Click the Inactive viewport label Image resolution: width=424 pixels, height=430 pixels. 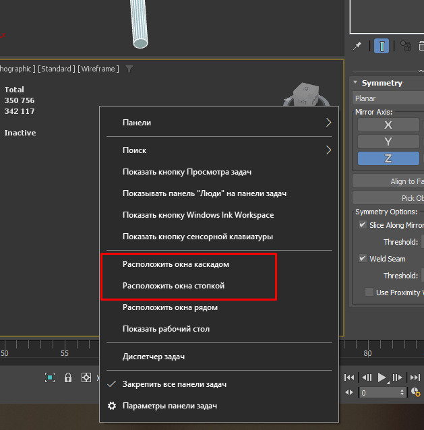(20, 133)
